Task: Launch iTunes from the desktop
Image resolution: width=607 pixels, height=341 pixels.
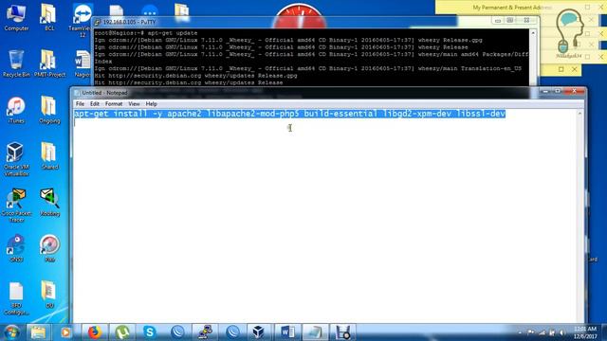Action: pos(16,110)
